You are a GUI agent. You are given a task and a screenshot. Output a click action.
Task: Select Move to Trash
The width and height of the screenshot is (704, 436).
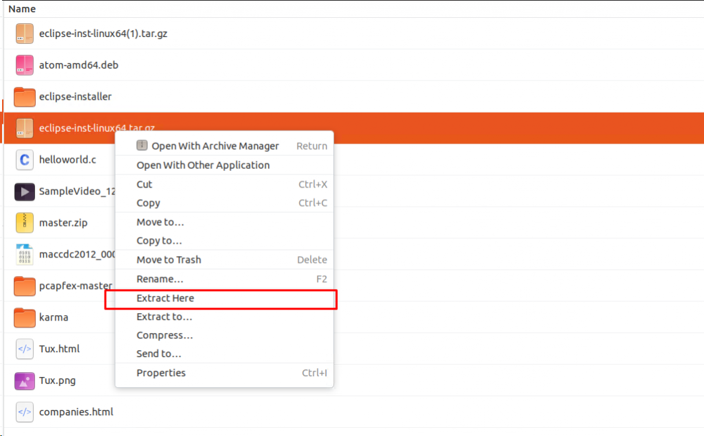[224, 260]
